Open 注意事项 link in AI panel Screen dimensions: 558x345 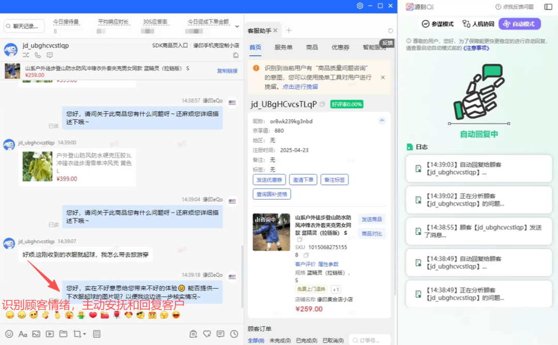[x=476, y=48]
